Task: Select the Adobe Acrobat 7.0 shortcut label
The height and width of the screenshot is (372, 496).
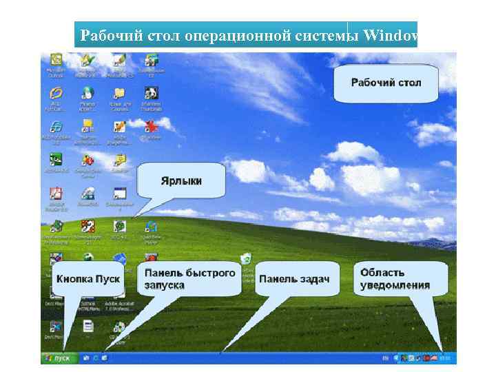Action: (120, 306)
